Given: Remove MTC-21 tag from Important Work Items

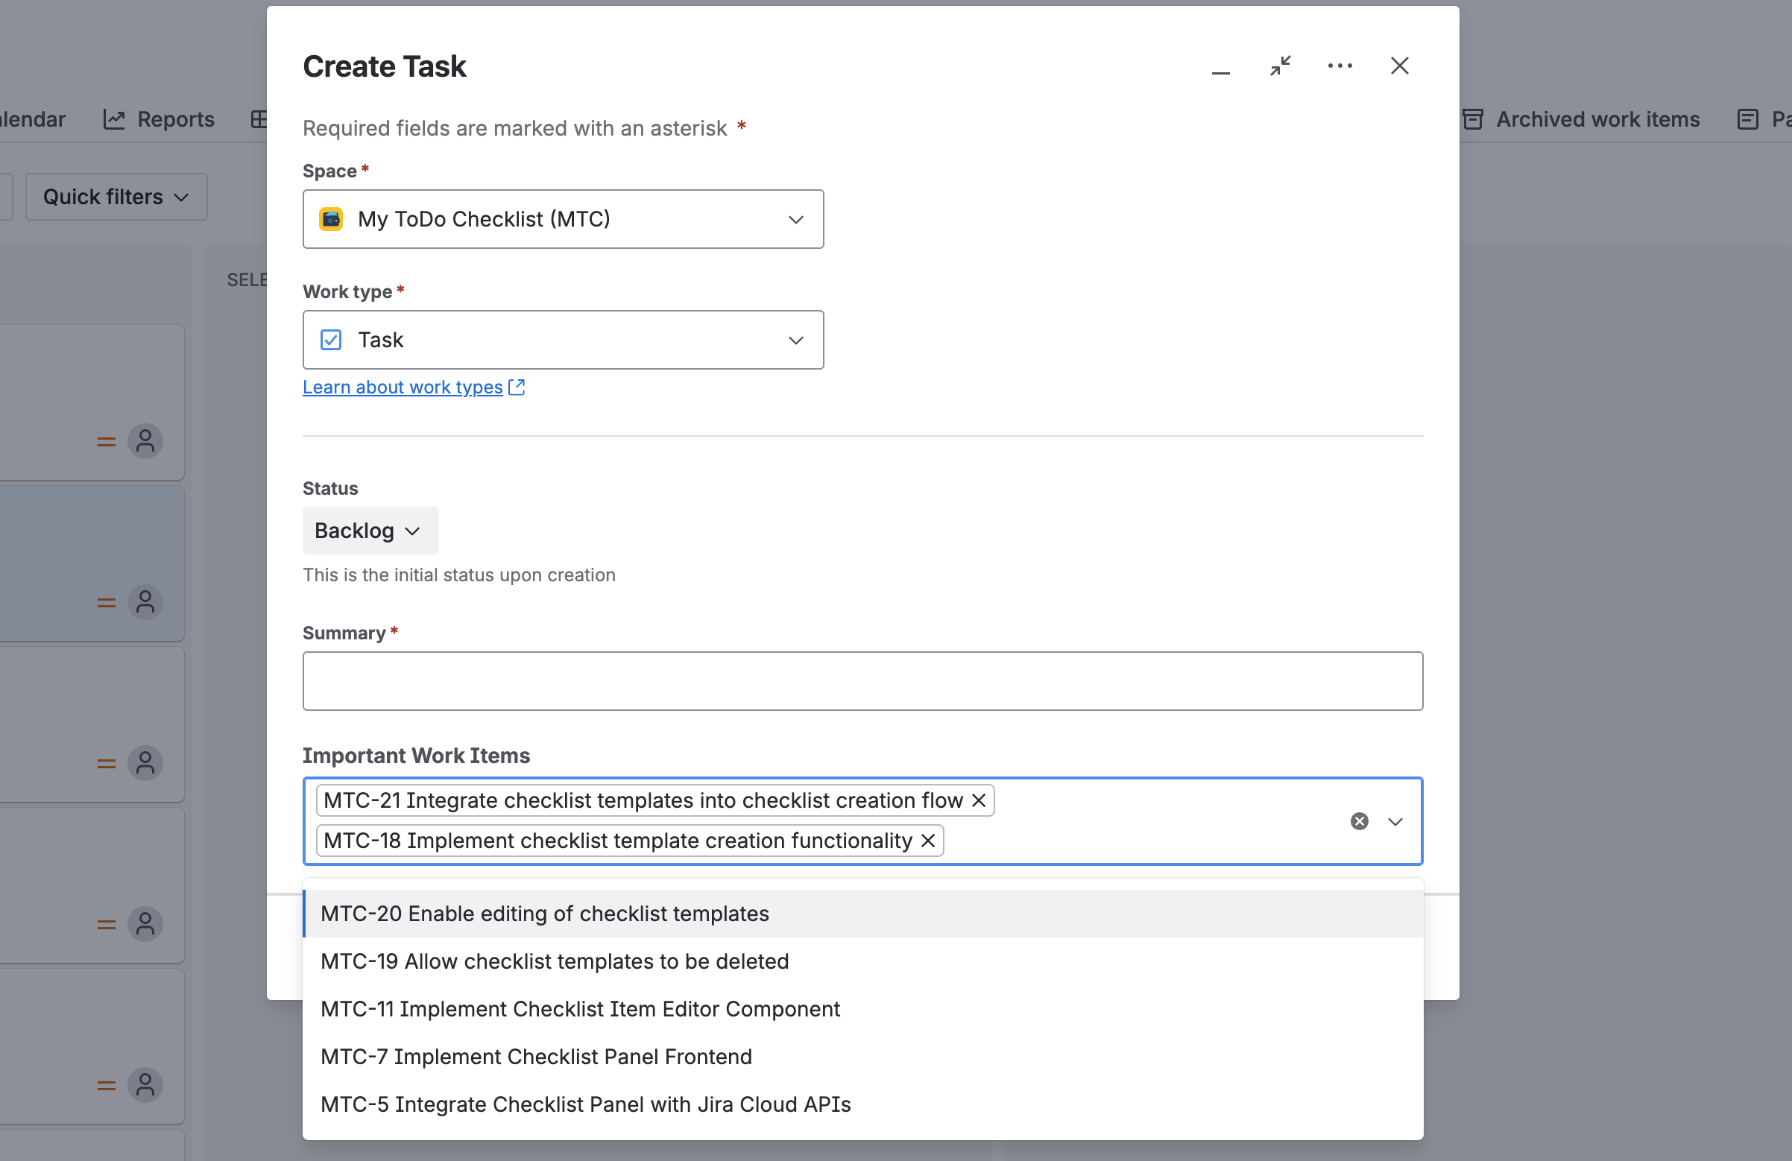Looking at the screenshot, I should click(x=978, y=800).
